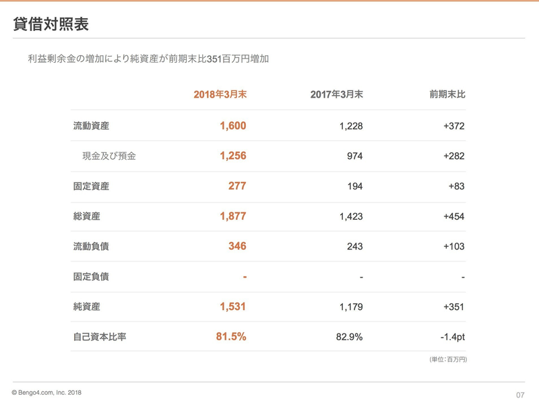Select the 2017年3月末 column header

336,94
